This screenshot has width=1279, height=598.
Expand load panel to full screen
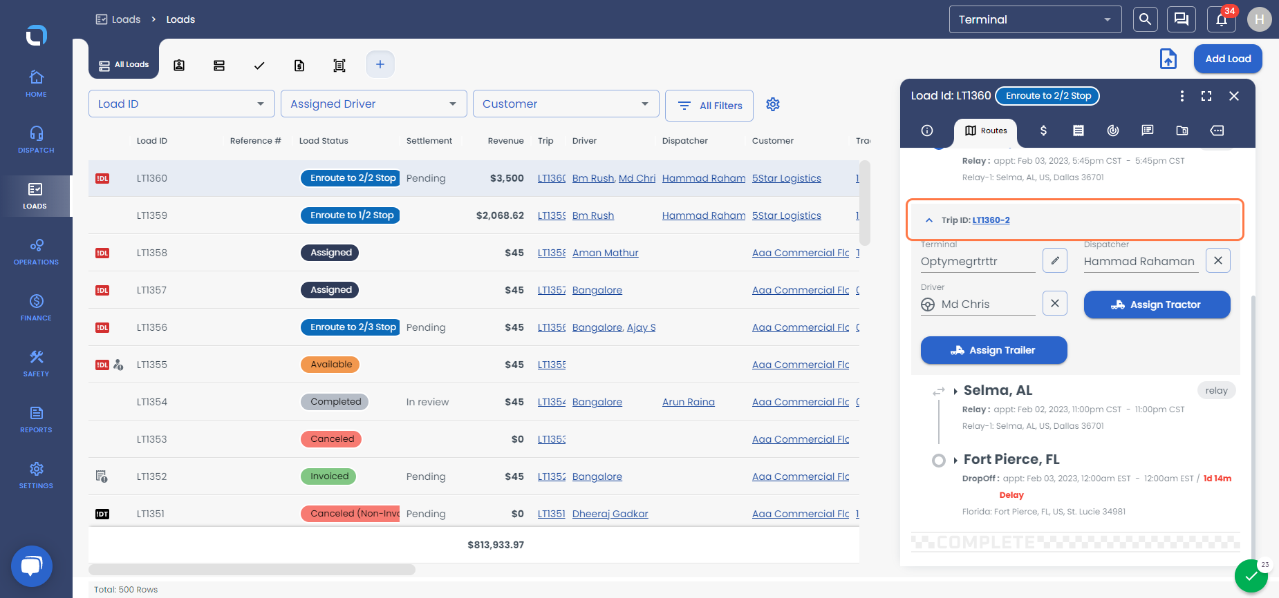(1206, 96)
